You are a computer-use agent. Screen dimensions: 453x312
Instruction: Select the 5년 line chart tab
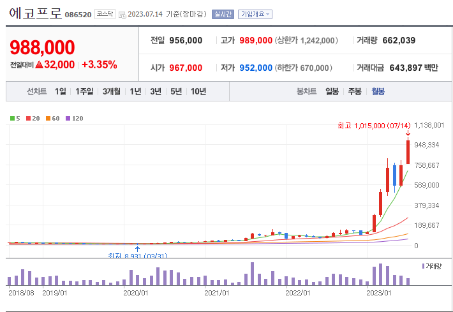pyautogui.click(x=176, y=92)
